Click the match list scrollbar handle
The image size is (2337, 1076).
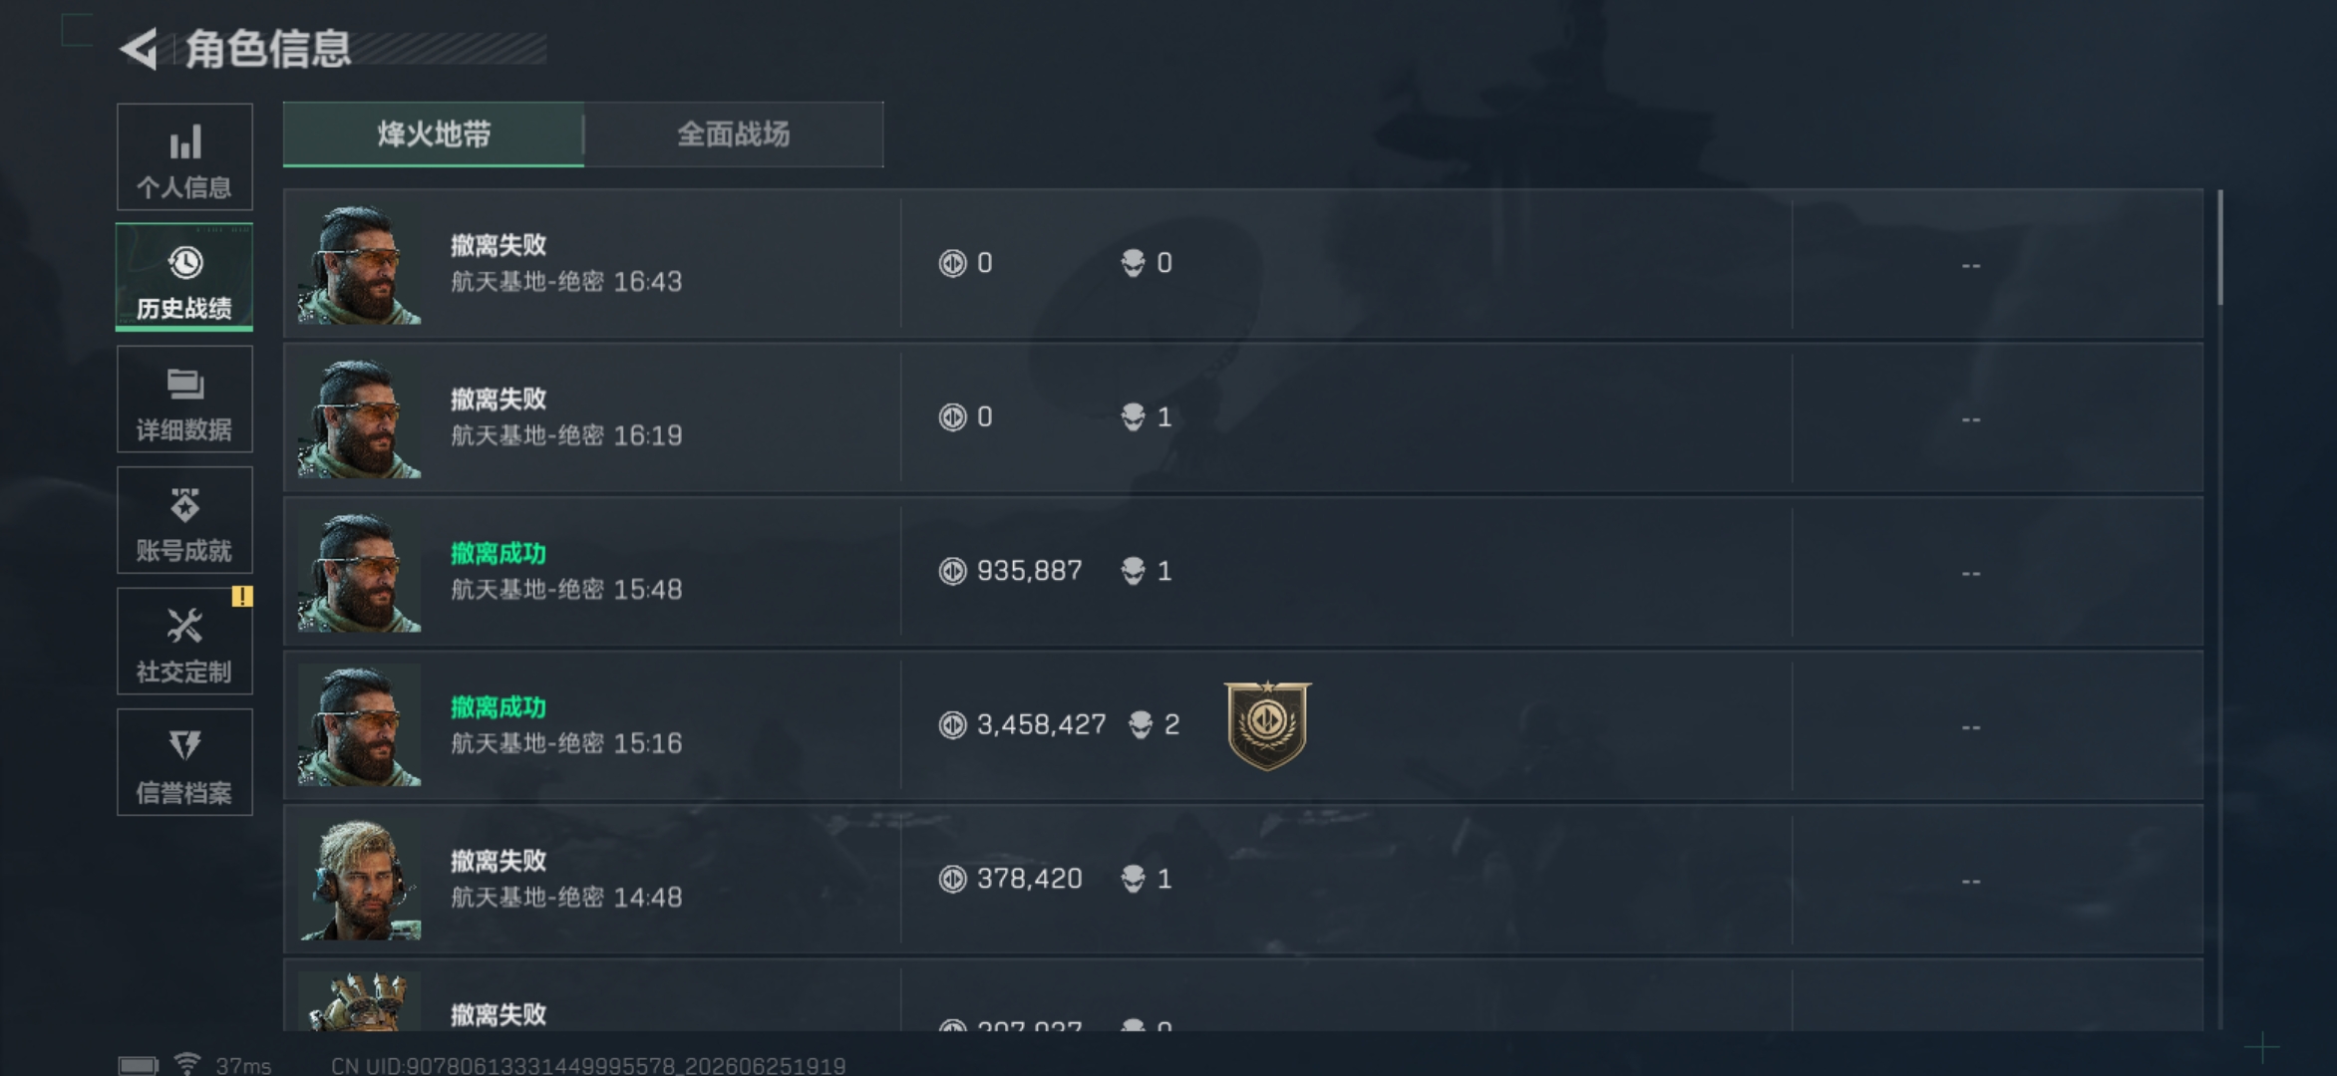click(2220, 247)
